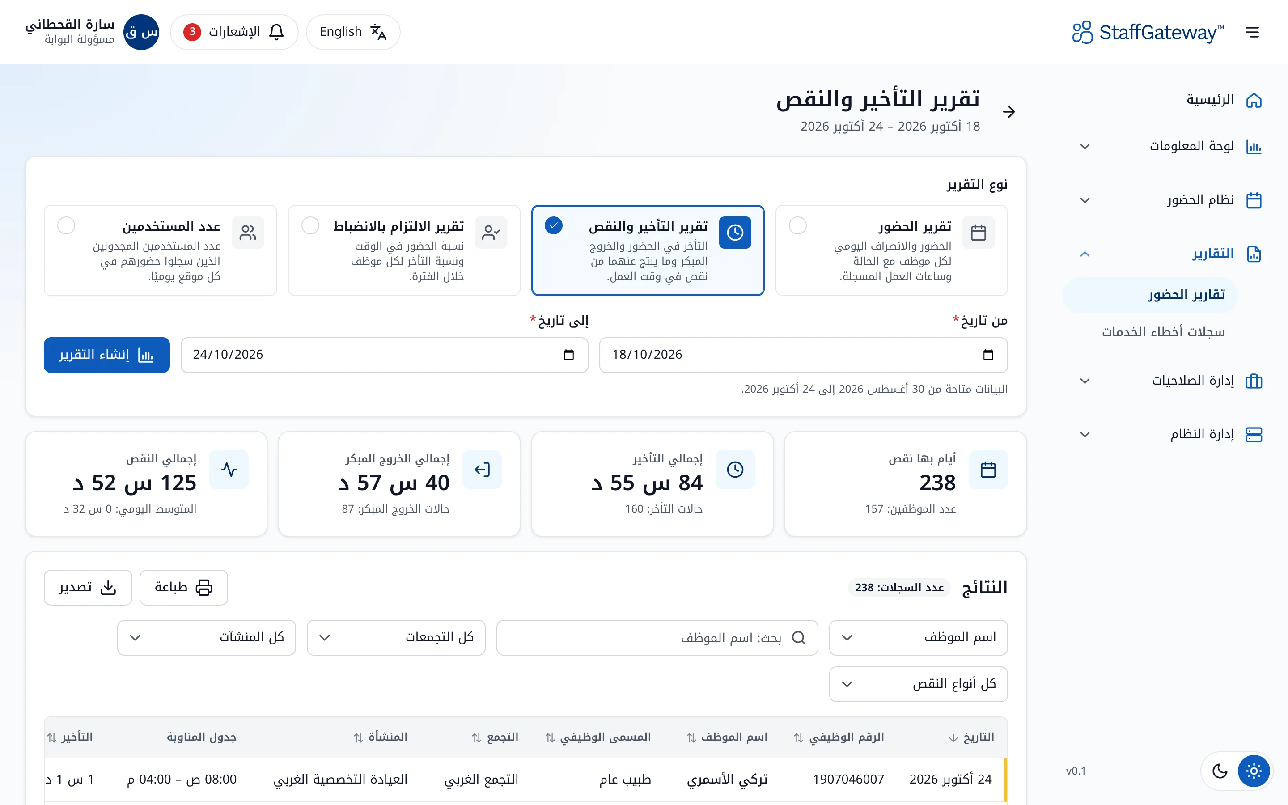This screenshot has width=1288, height=805.
Task: Open the سارة القحطاني user avatar
Action: click(x=141, y=32)
